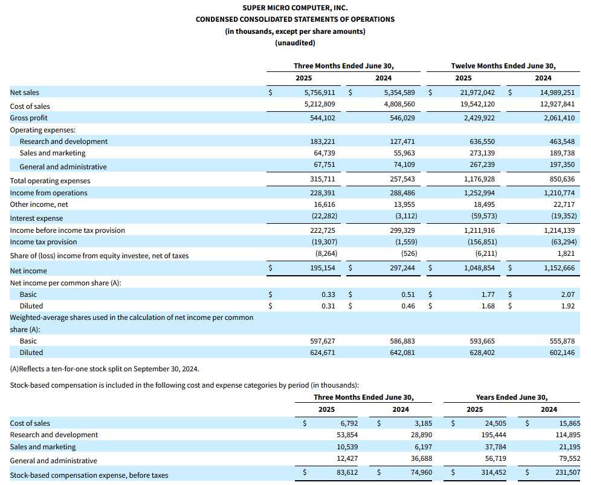The width and height of the screenshot is (591, 485).
Task: Click stock compensation G&A value 36,688
Action: click(421, 458)
